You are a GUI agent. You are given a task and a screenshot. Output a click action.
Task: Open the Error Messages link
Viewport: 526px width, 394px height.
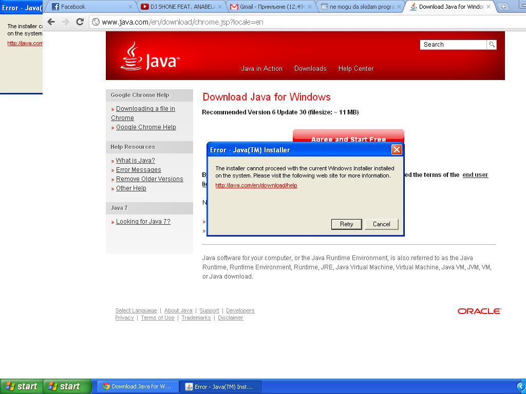click(x=139, y=170)
